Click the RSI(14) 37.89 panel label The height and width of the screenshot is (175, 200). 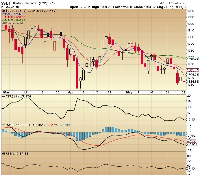17,153
